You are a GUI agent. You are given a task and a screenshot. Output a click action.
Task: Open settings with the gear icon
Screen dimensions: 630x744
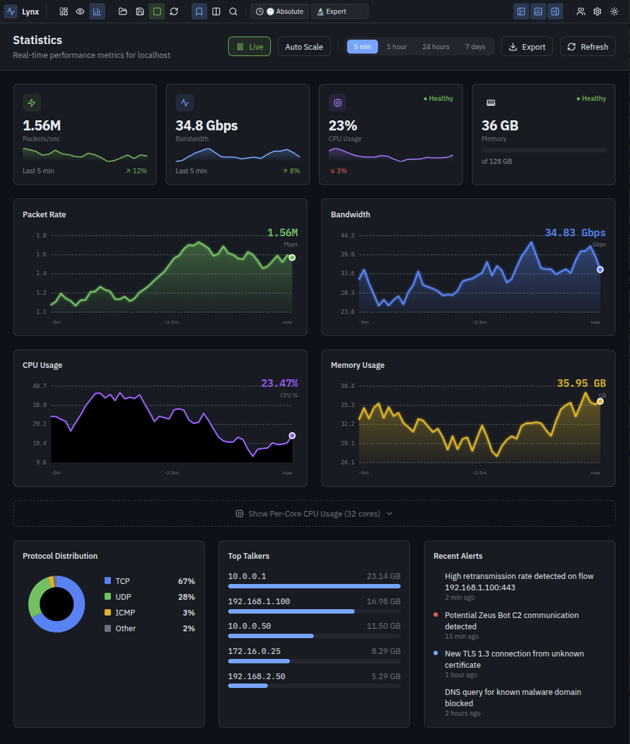597,11
